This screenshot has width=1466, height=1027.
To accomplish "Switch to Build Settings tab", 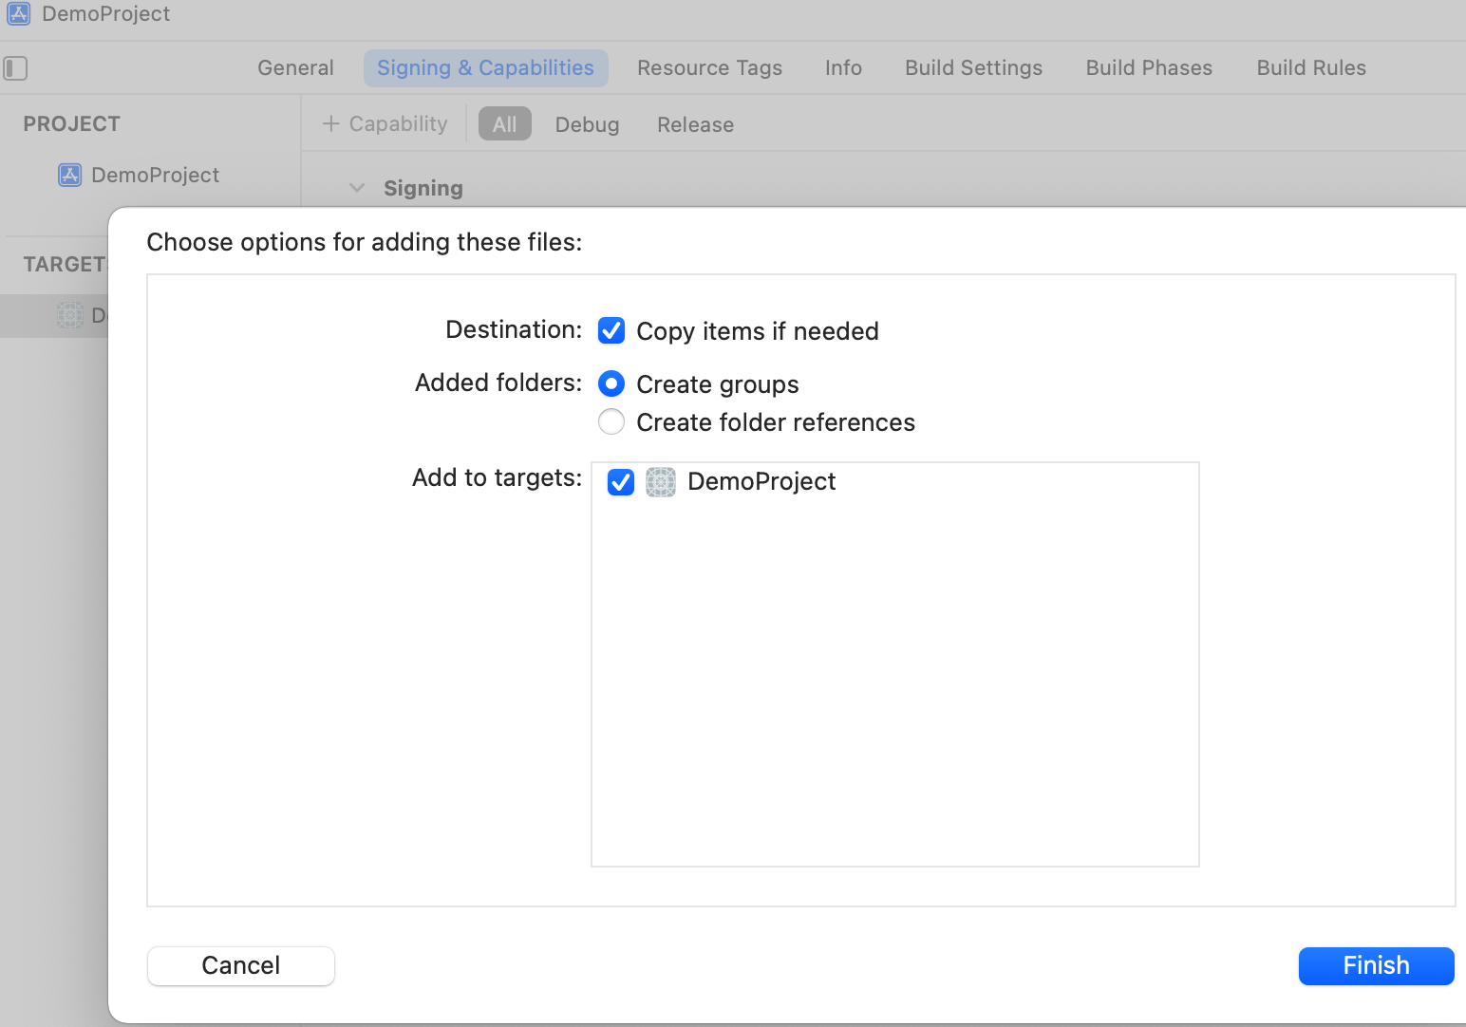I will (973, 68).
